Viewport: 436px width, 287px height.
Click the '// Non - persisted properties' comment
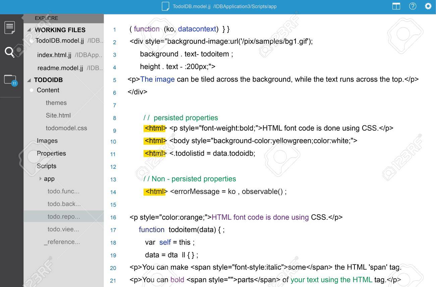pyautogui.click(x=189, y=179)
